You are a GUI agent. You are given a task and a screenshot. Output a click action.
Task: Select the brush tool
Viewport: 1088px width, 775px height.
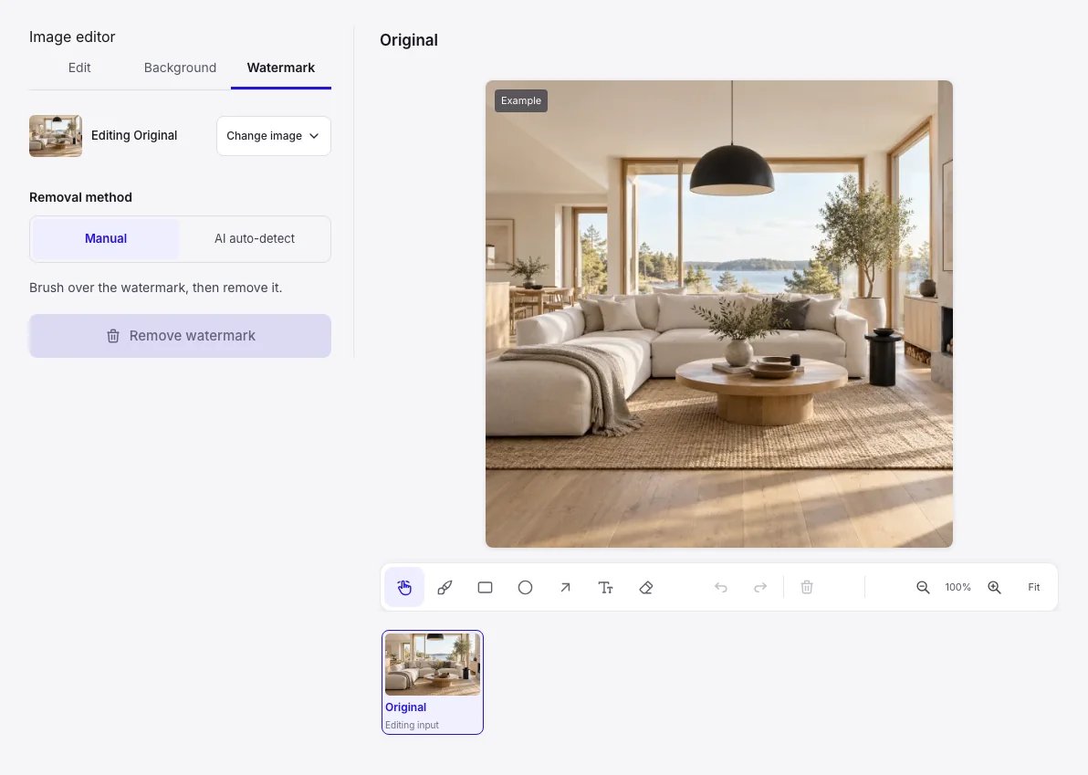(445, 588)
